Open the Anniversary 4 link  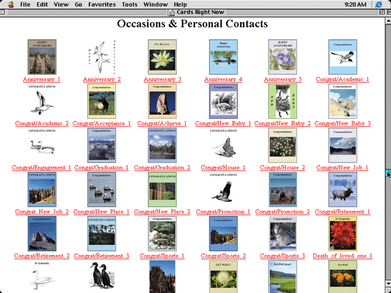pyautogui.click(x=223, y=79)
